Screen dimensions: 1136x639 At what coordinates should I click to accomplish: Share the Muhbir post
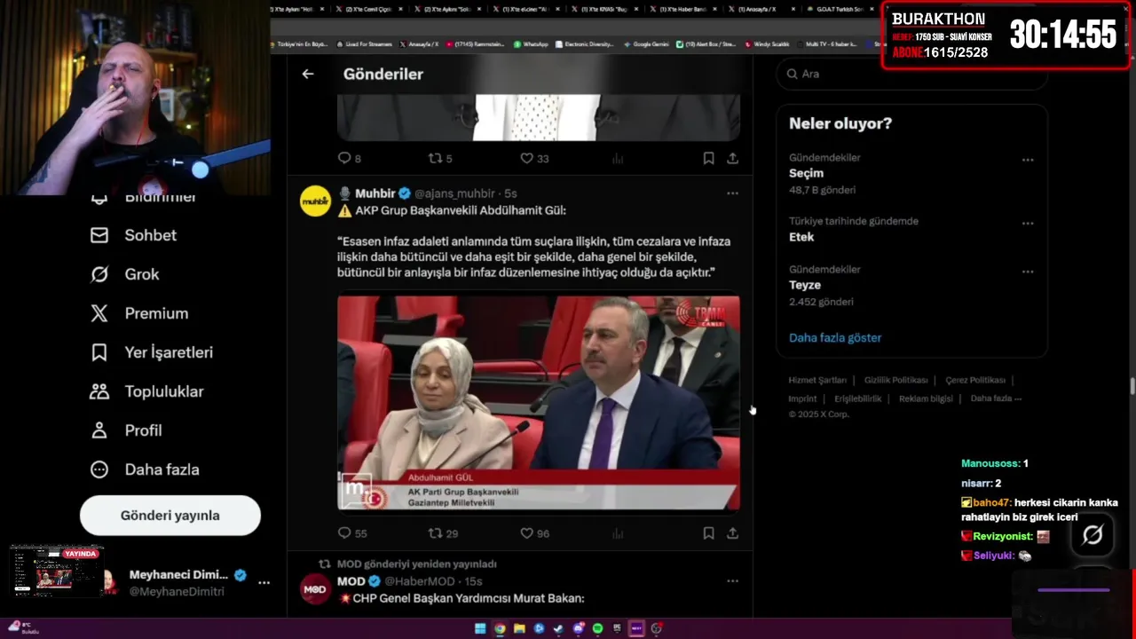(732, 533)
